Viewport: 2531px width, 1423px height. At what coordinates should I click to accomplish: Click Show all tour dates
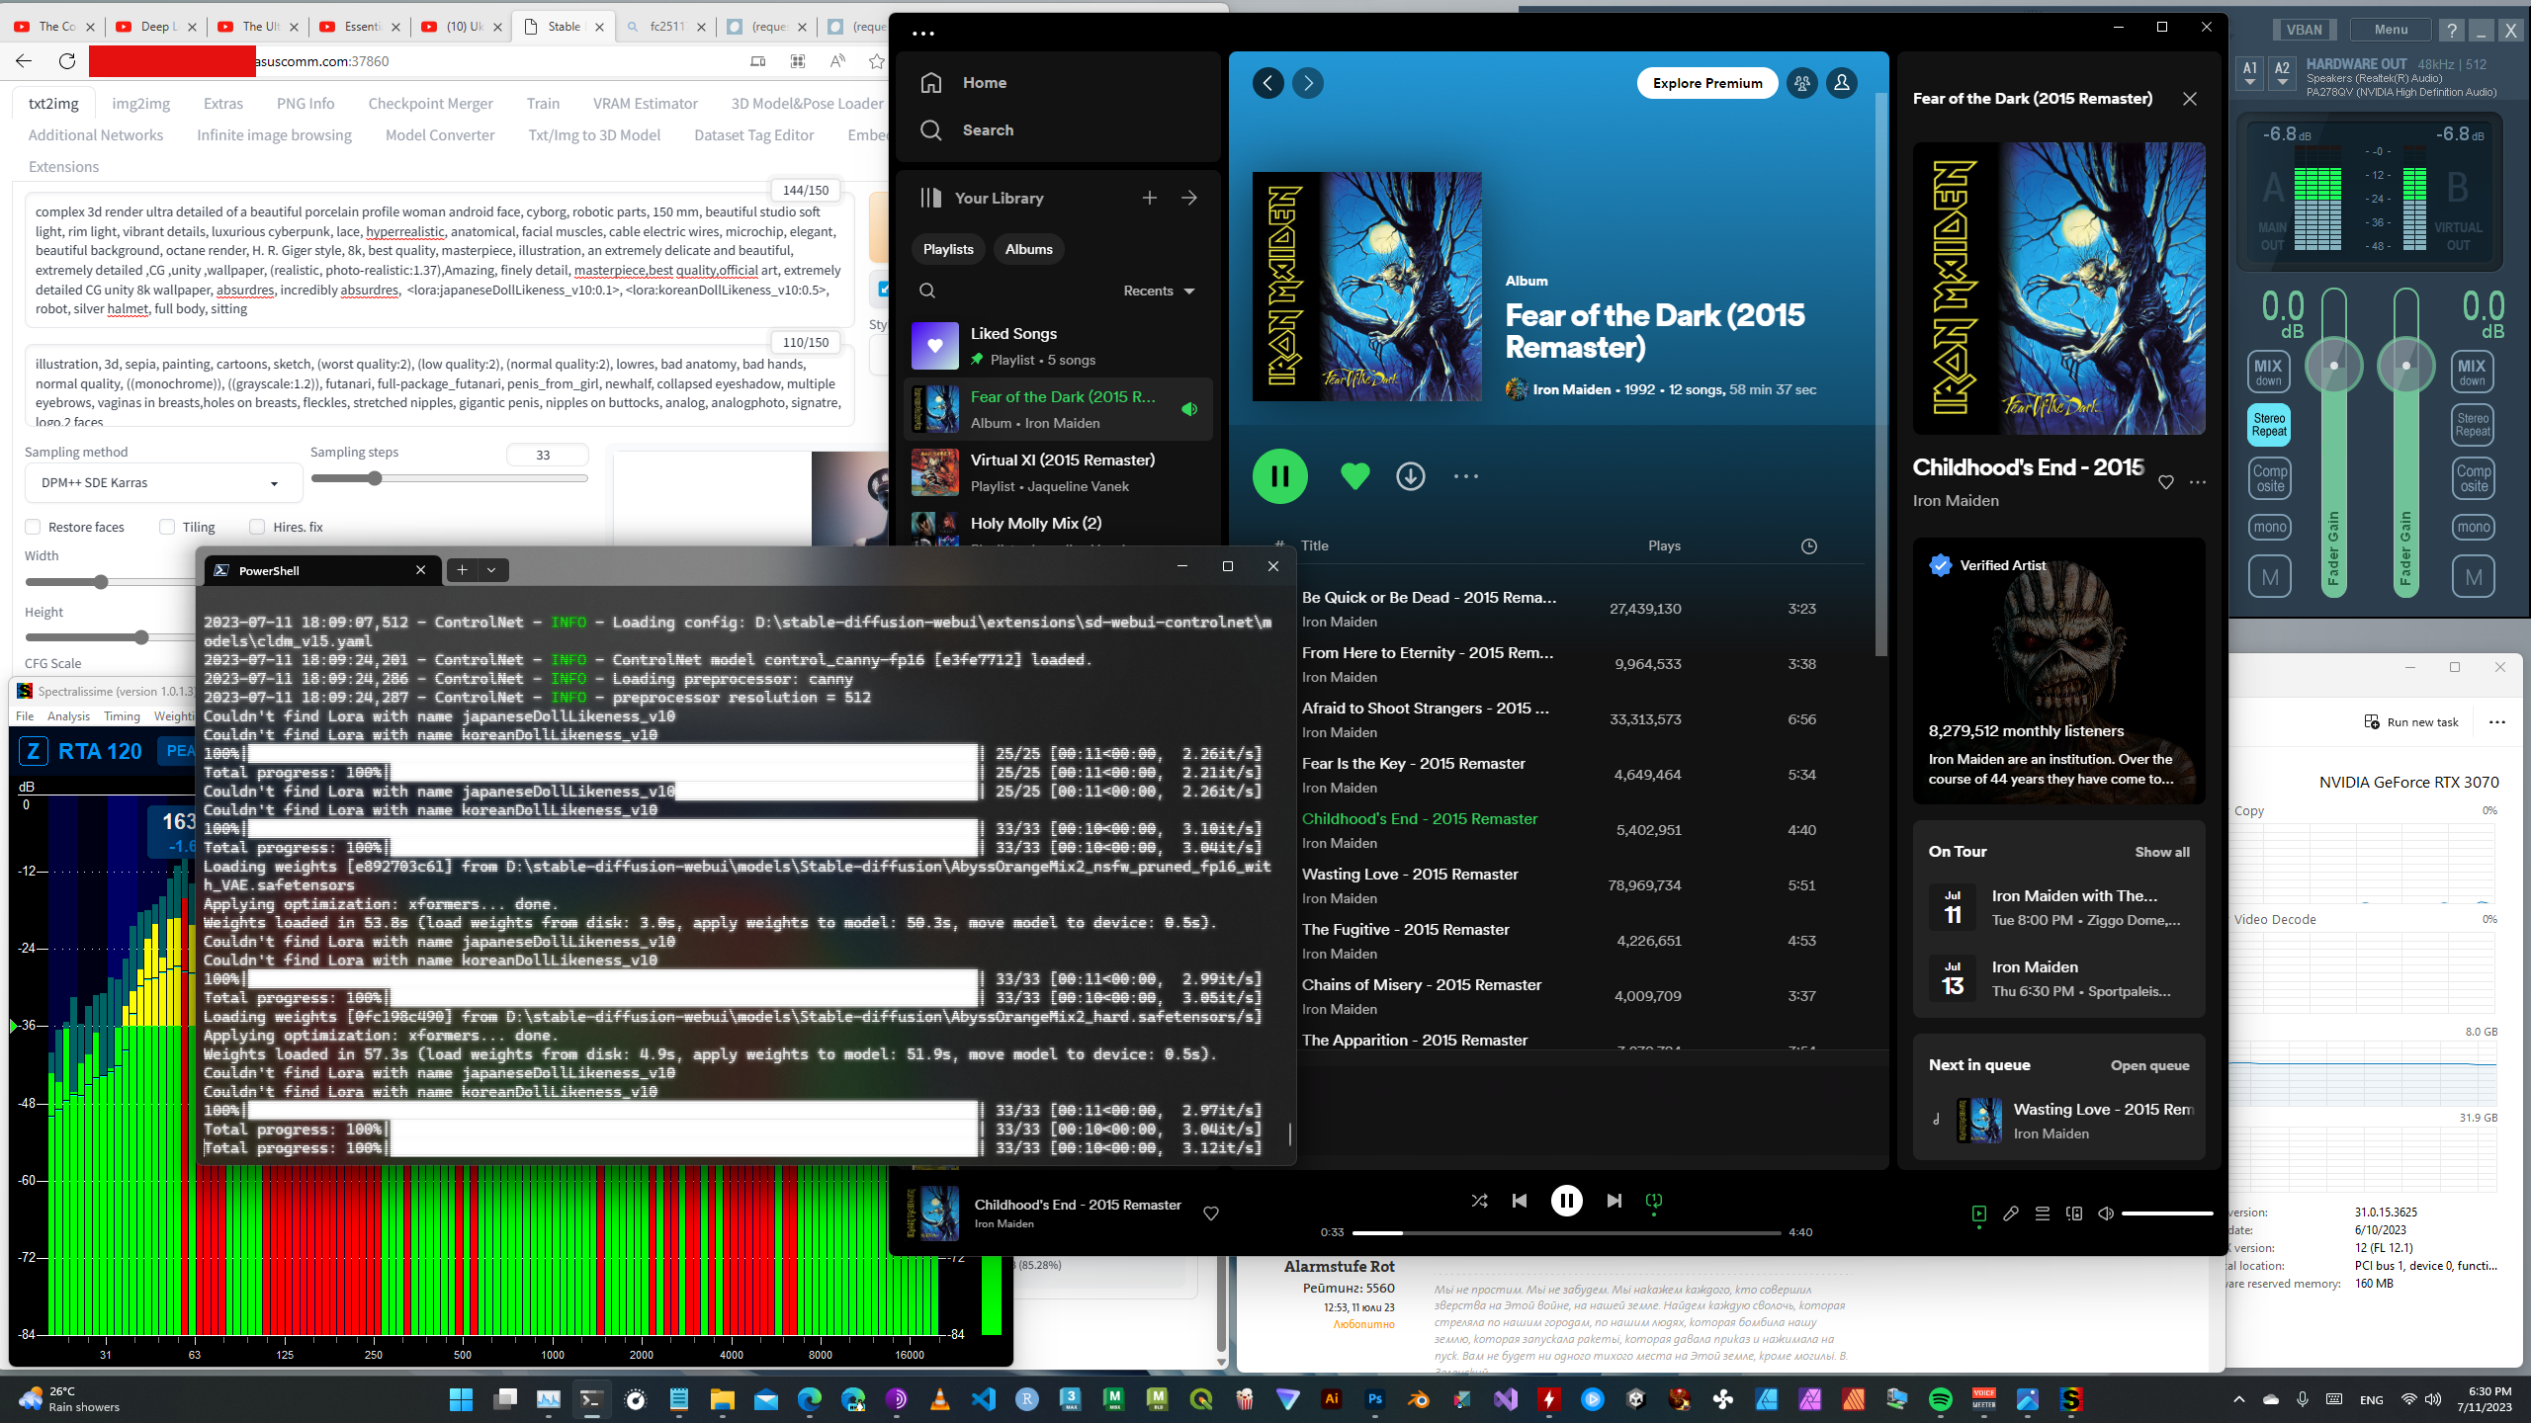pyautogui.click(x=2161, y=852)
